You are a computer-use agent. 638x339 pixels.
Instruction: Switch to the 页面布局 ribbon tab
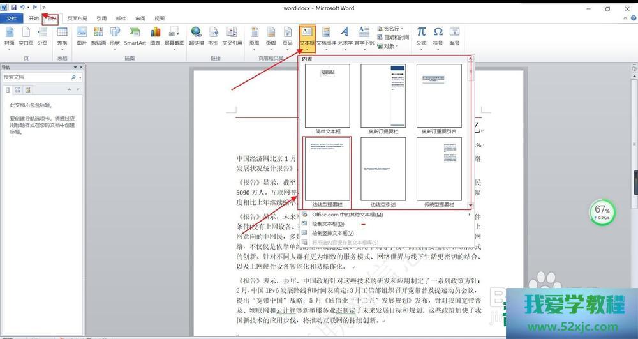pos(78,19)
